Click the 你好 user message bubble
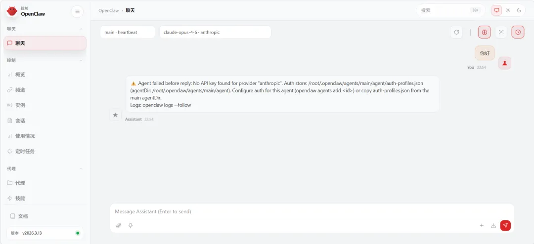 click(485, 53)
